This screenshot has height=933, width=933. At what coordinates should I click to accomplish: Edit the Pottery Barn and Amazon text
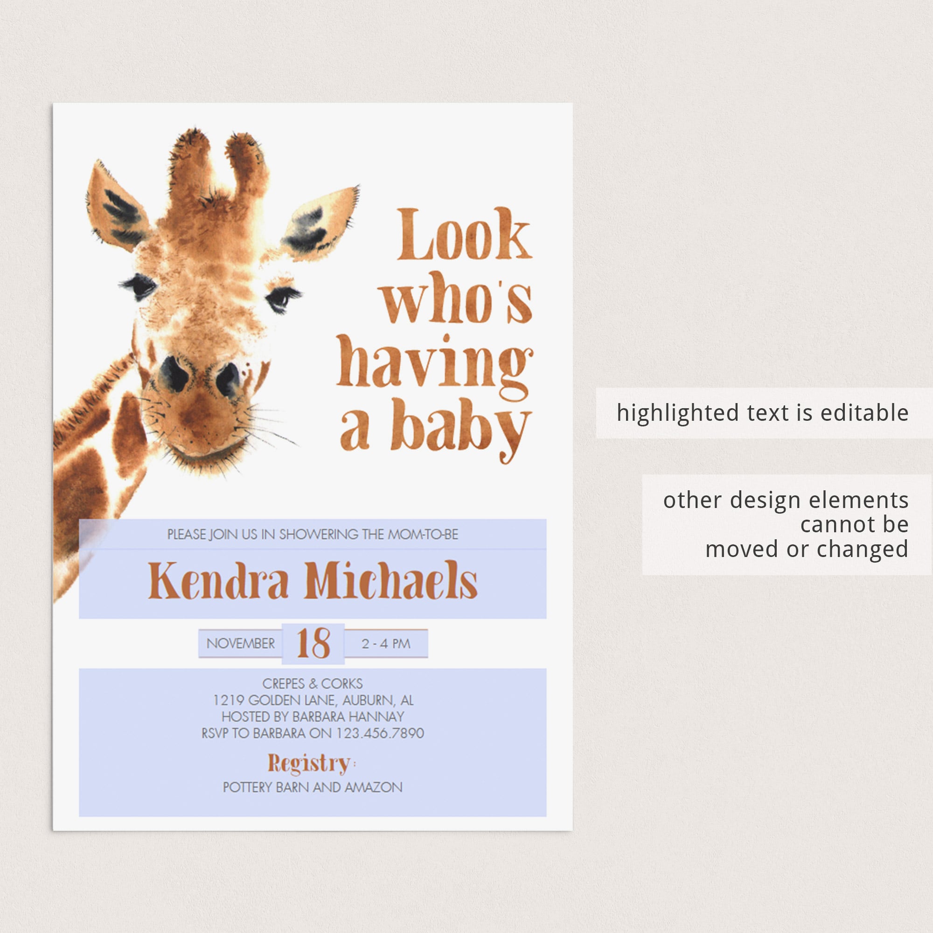313,787
